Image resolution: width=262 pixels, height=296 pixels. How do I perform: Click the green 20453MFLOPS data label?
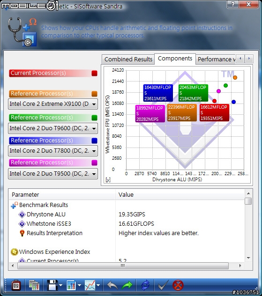[x=193, y=93]
